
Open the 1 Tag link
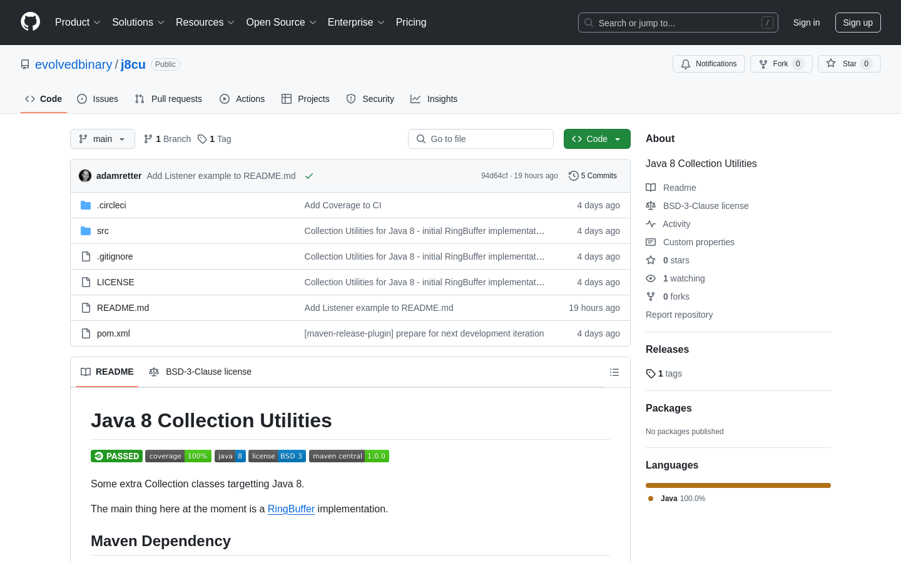point(215,139)
